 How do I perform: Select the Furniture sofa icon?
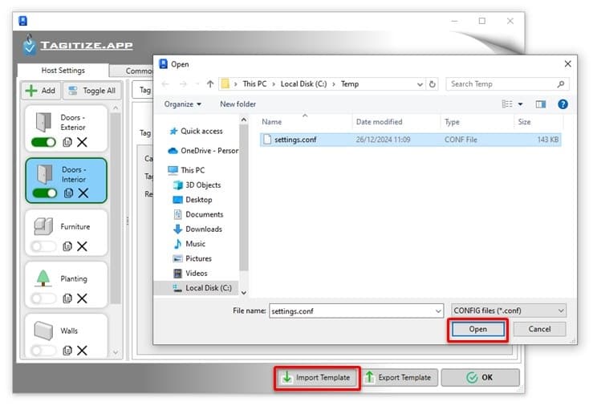(x=43, y=226)
